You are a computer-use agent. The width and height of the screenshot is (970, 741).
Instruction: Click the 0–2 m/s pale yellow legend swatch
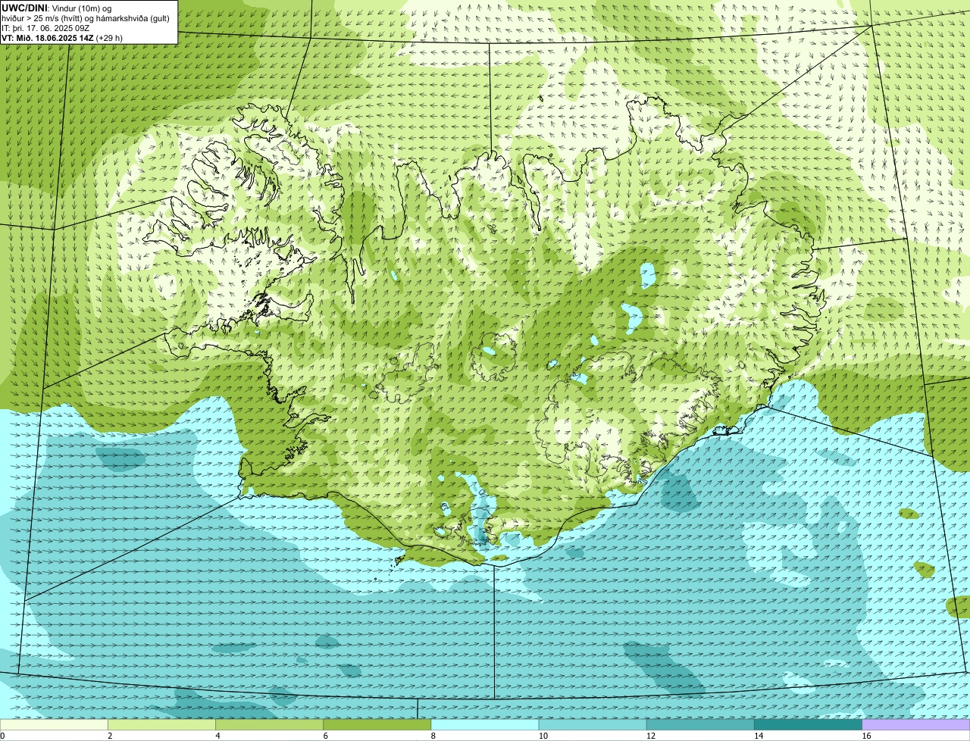pyautogui.click(x=54, y=724)
